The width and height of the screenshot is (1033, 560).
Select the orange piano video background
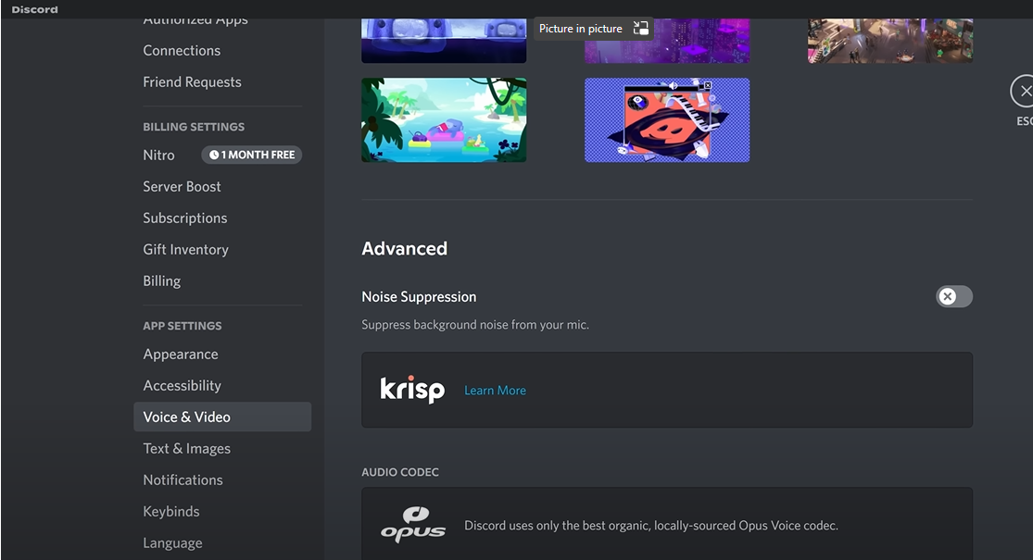666,119
